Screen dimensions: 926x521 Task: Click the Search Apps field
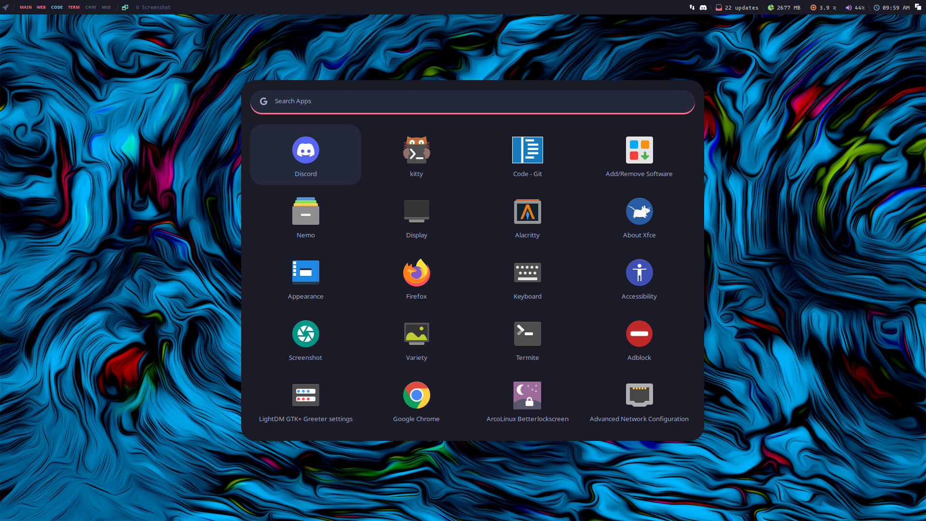pyautogui.click(x=473, y=101)
